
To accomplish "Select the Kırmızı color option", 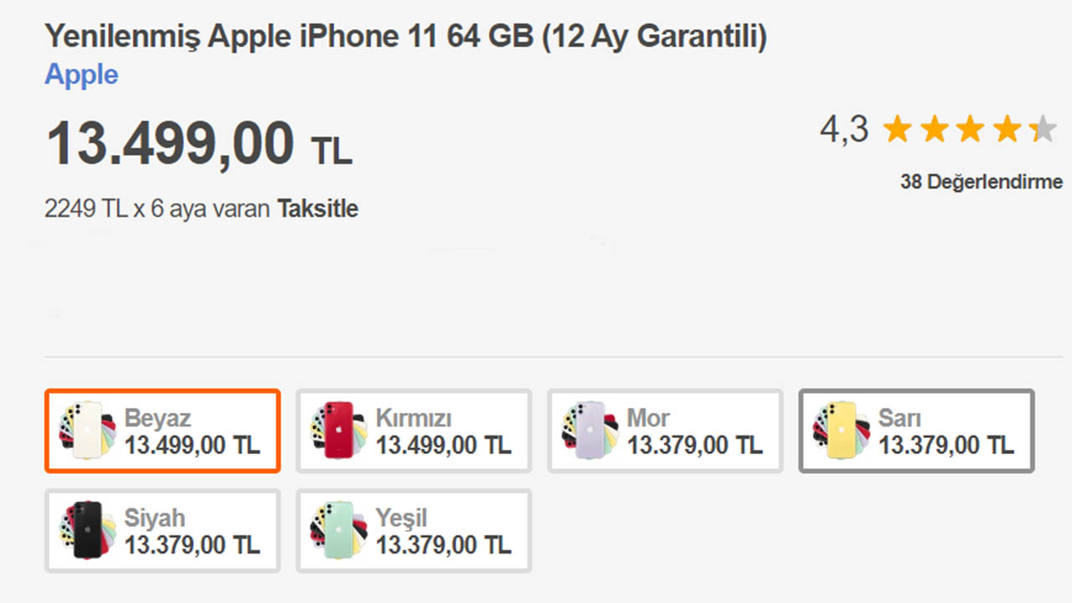I will pyautogui.click(x=413, y=430).
